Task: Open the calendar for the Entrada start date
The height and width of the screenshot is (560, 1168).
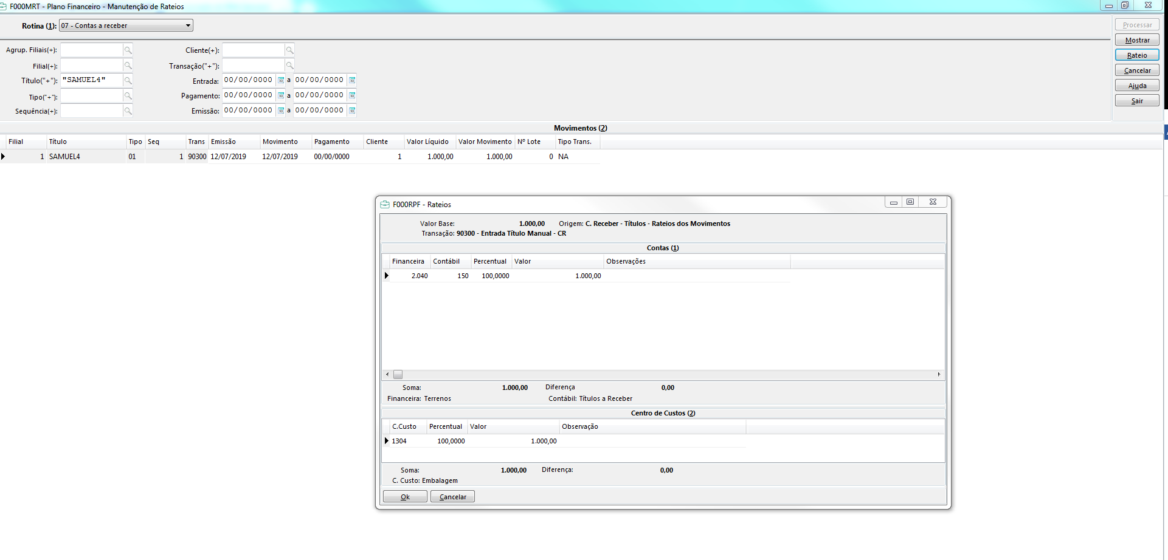Action: tap(281, 80)
